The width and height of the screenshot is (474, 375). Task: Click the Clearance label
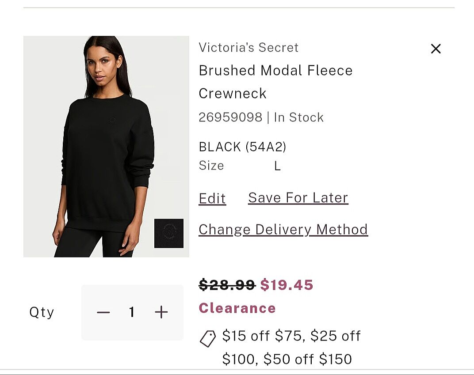tap(237, 308)
